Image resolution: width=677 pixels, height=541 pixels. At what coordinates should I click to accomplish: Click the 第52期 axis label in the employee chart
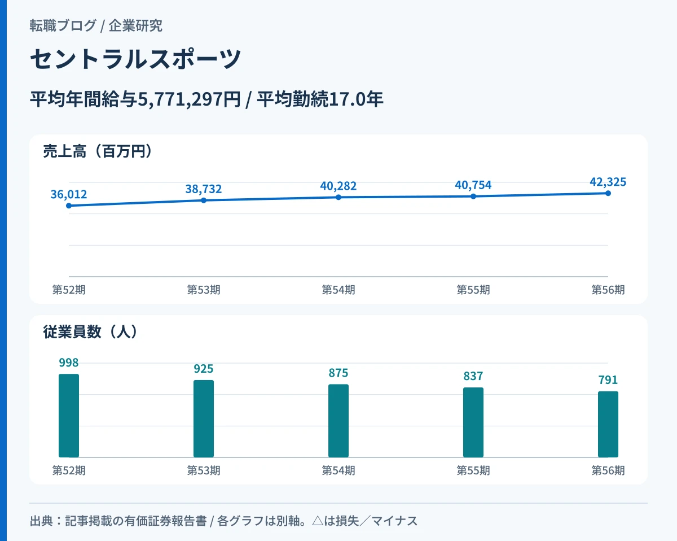click(x=69, y=471)
